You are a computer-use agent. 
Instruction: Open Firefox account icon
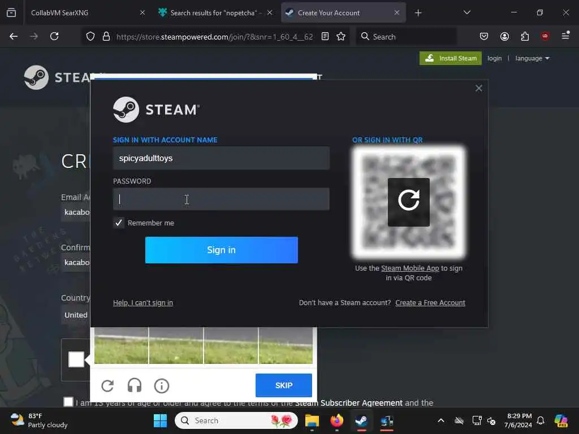coord(504,36)
